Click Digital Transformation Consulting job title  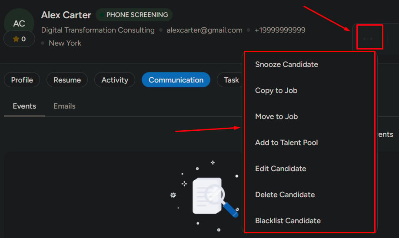(98, 30)
